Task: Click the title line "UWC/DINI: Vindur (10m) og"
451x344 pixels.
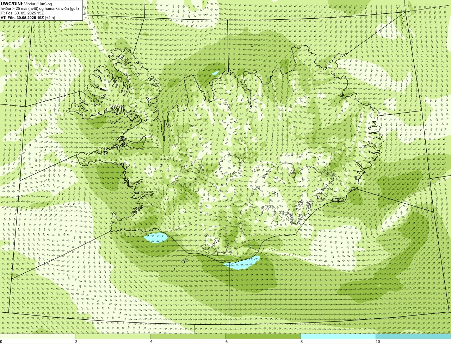Action: click(x=26, y=4)
